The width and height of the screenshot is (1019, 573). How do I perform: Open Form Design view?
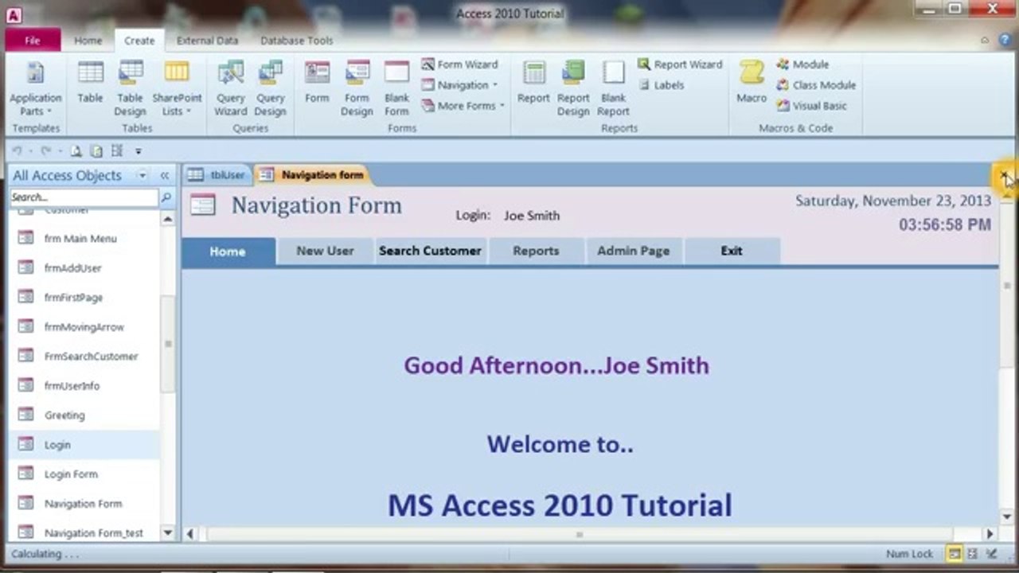click(357, 88)
